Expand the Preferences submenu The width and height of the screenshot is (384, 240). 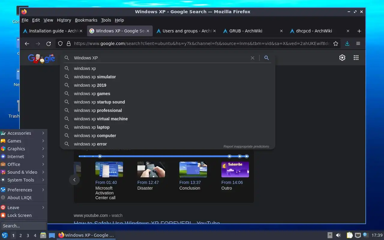coord(23,190)
